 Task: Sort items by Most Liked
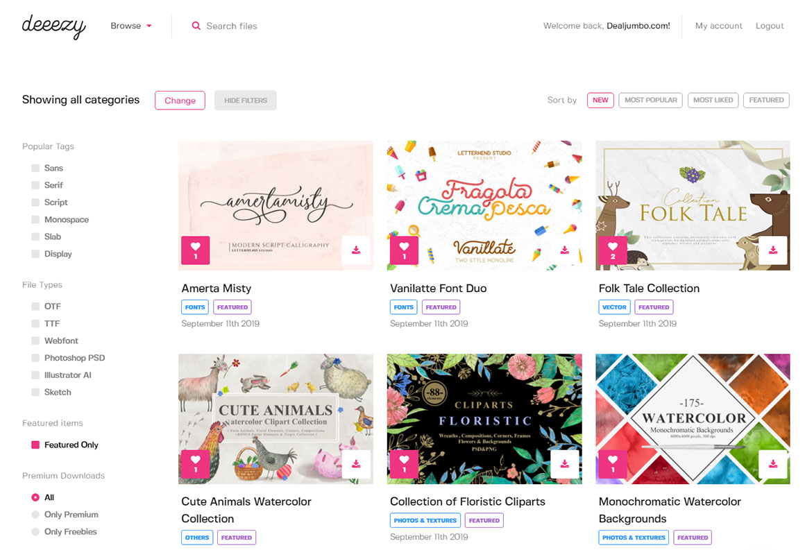click(x=713, y=100)
